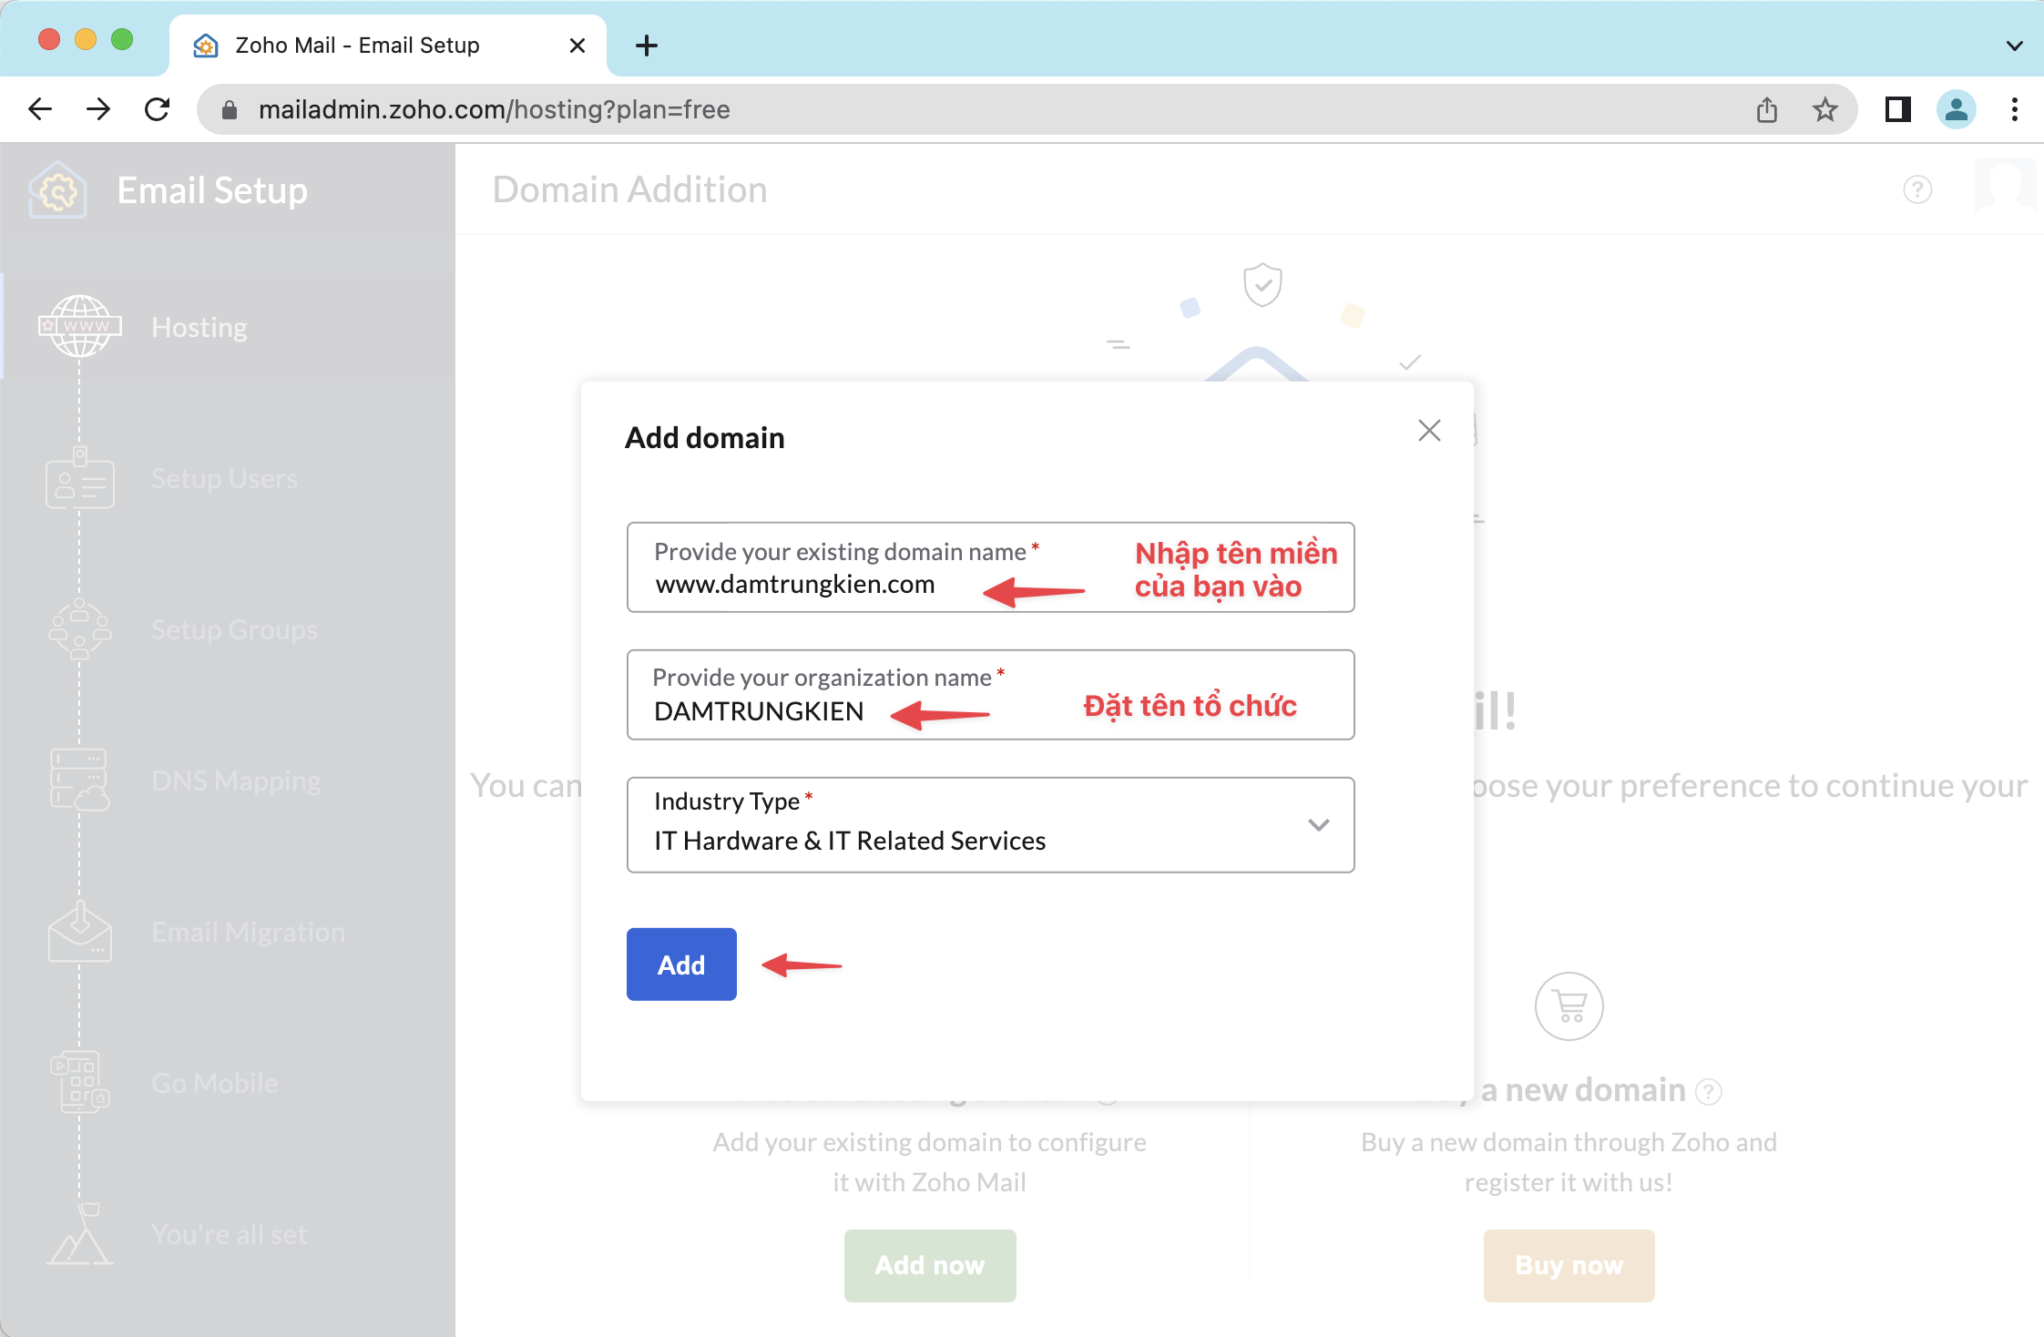Image resolution: width=2044 pixels, height=1337 pixels.
Task: Open the Industry Type dropdown
Action: click(x=990, y=824)
